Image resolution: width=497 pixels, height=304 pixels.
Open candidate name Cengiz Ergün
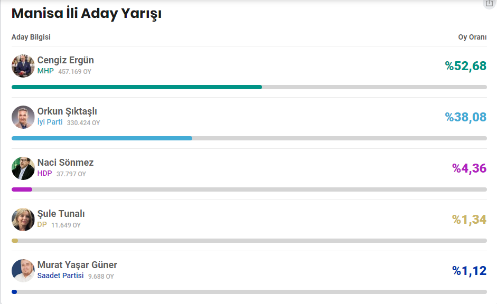[x=65, y=60]
